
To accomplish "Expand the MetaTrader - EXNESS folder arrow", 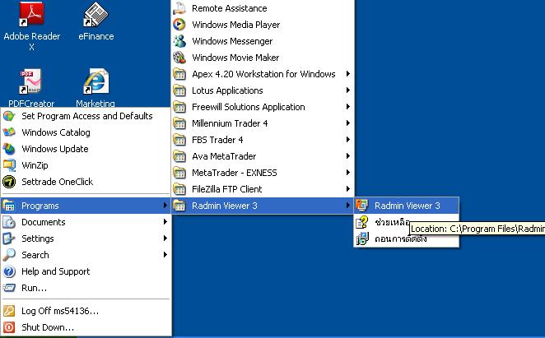I will [x=348, y=173].
